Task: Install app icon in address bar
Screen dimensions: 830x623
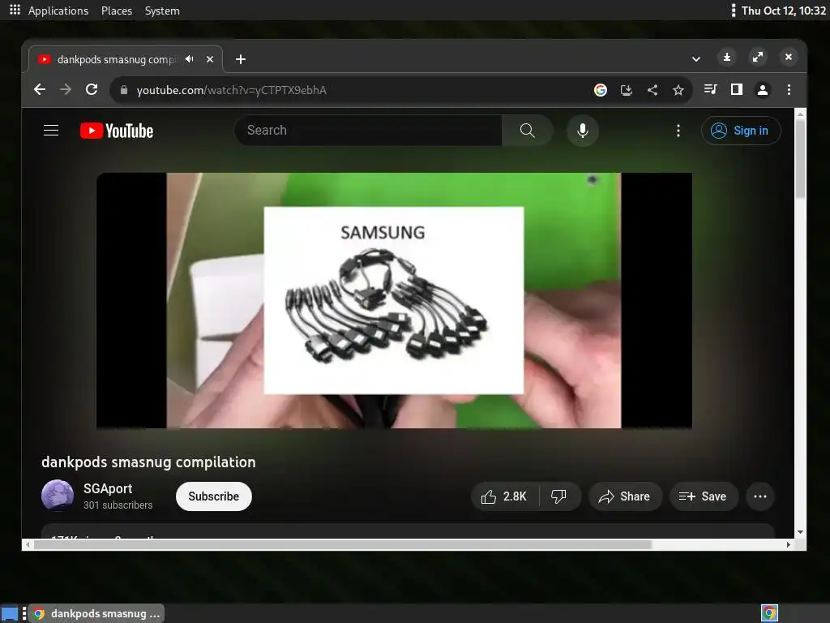Action: click(x=627, y=90)
